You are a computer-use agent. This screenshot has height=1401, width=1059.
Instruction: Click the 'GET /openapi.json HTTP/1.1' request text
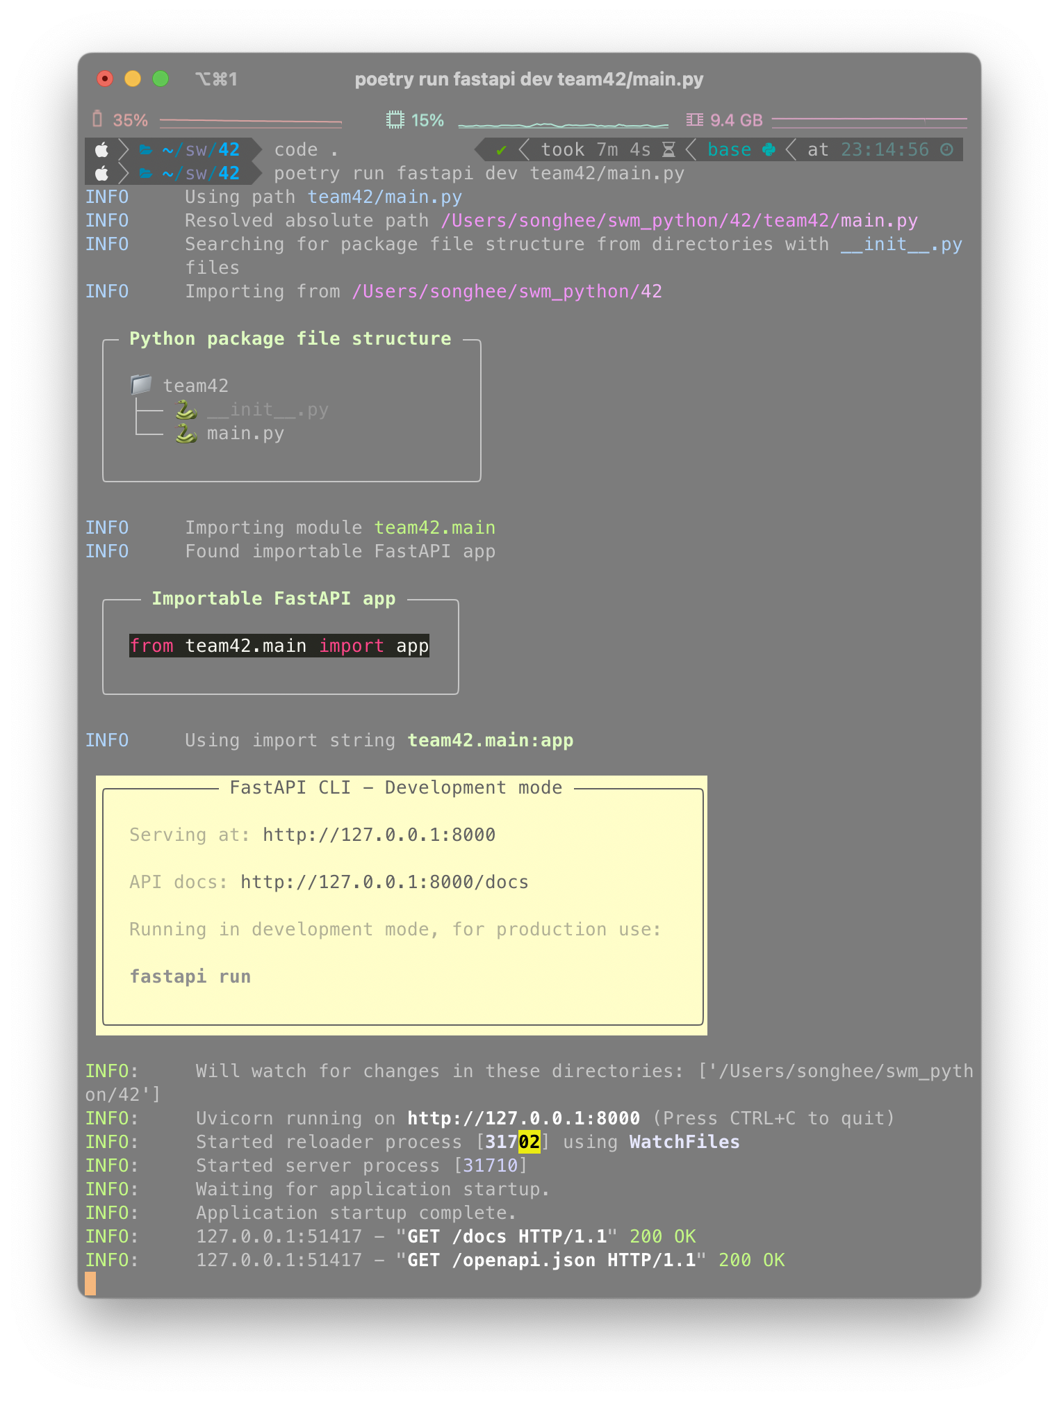(551, 1260)
